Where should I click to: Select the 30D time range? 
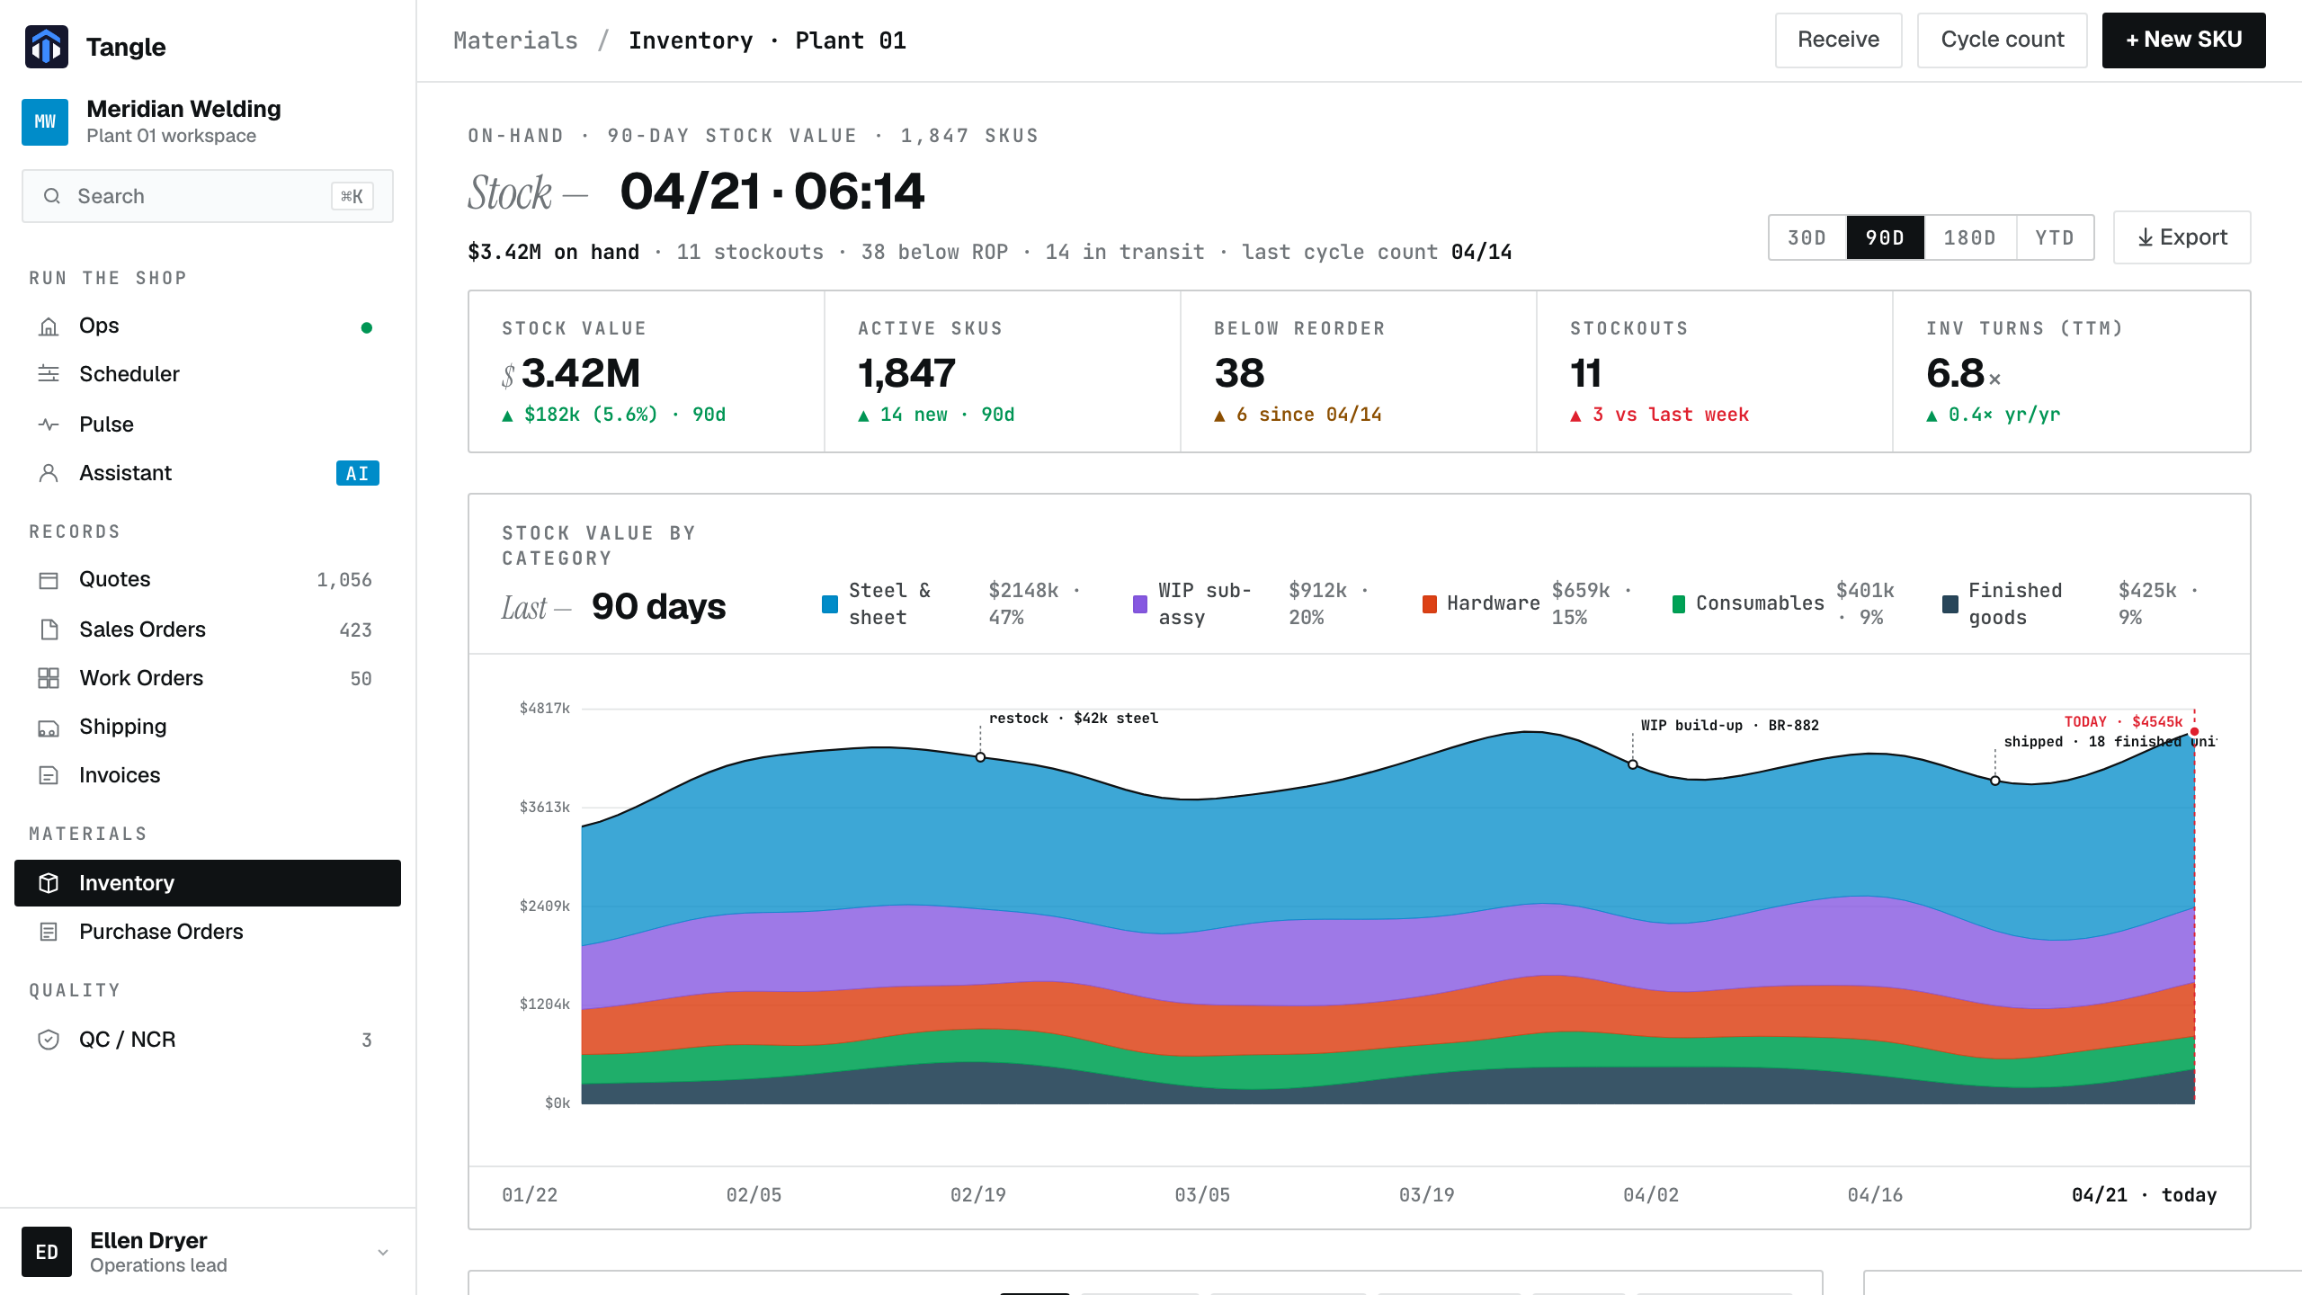pos(1807,237)
